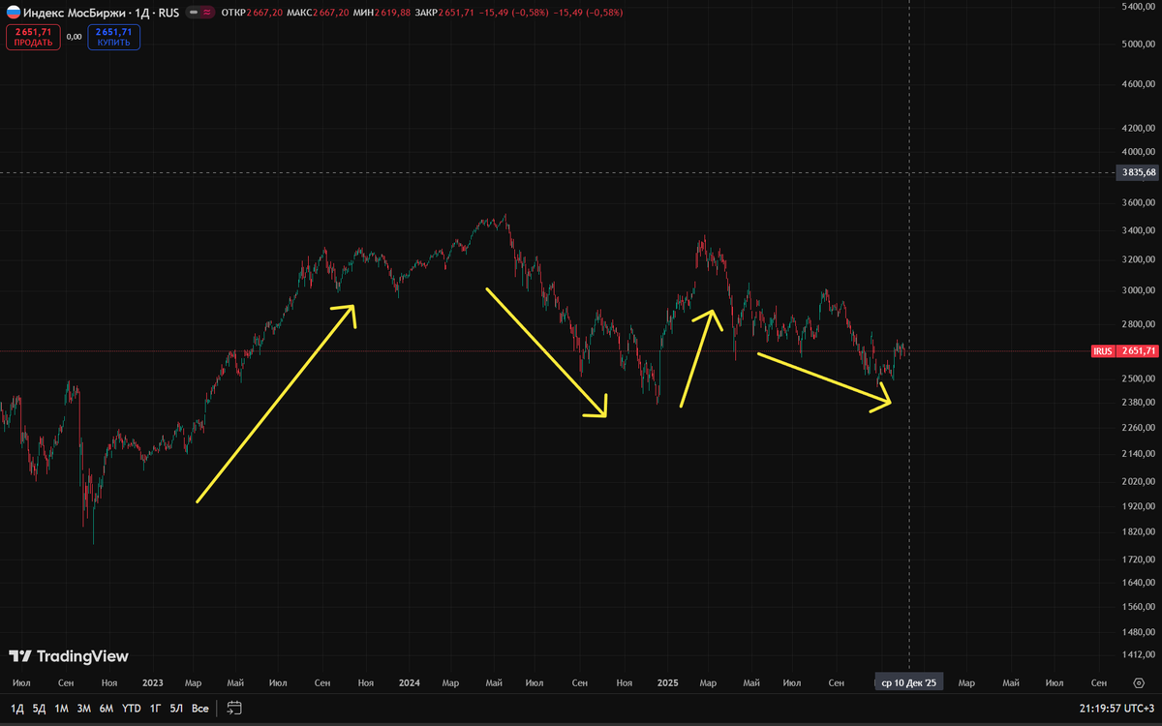Click the 5000,00 price scale label

[1138, 44]
